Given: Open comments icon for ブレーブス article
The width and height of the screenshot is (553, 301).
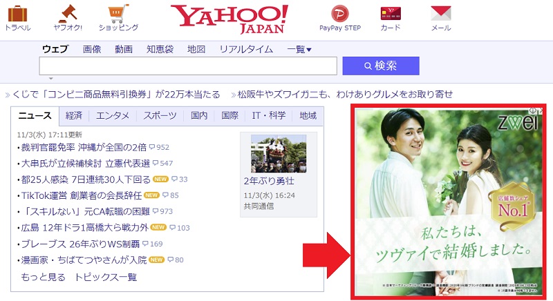Looking at the screenshot, I should tap(145, 244).
